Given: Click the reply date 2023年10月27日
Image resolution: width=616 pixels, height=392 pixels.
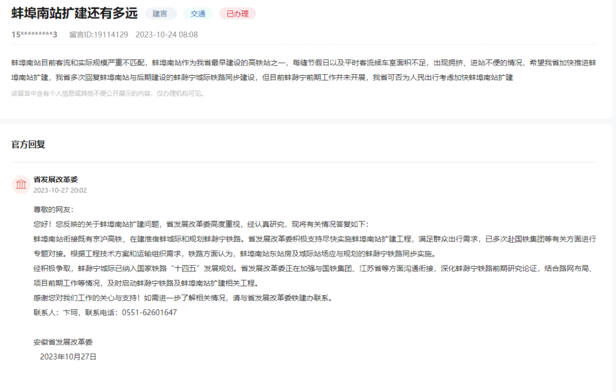Looking at the screenshot, I should pyautogui.click(x=68, y=357).
